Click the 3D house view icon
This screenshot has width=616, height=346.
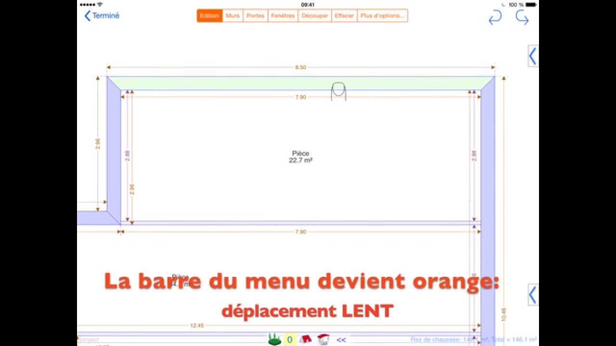pyautogui.click(x=323, y=340)
